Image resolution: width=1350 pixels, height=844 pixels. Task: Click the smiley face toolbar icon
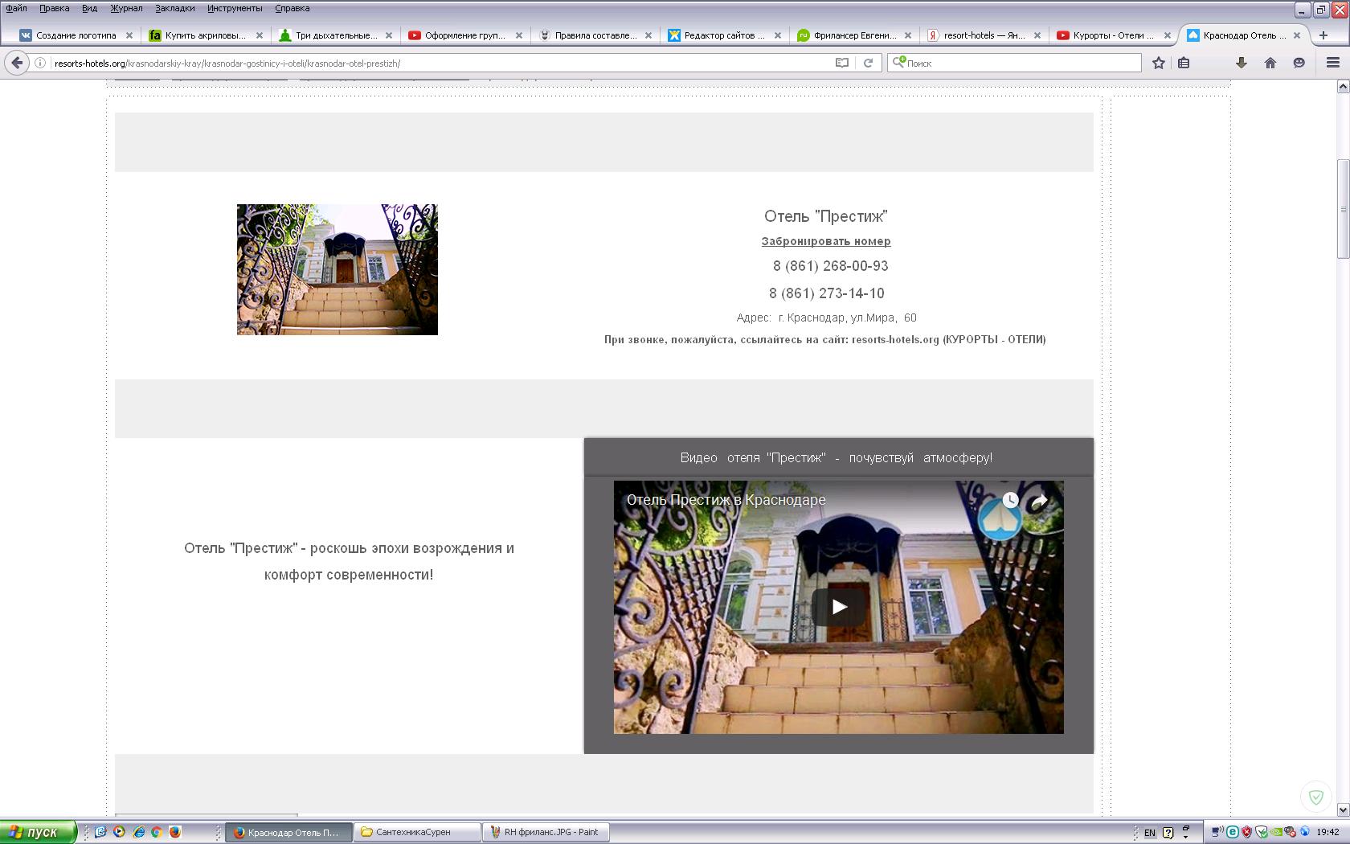click(1299, 63)
